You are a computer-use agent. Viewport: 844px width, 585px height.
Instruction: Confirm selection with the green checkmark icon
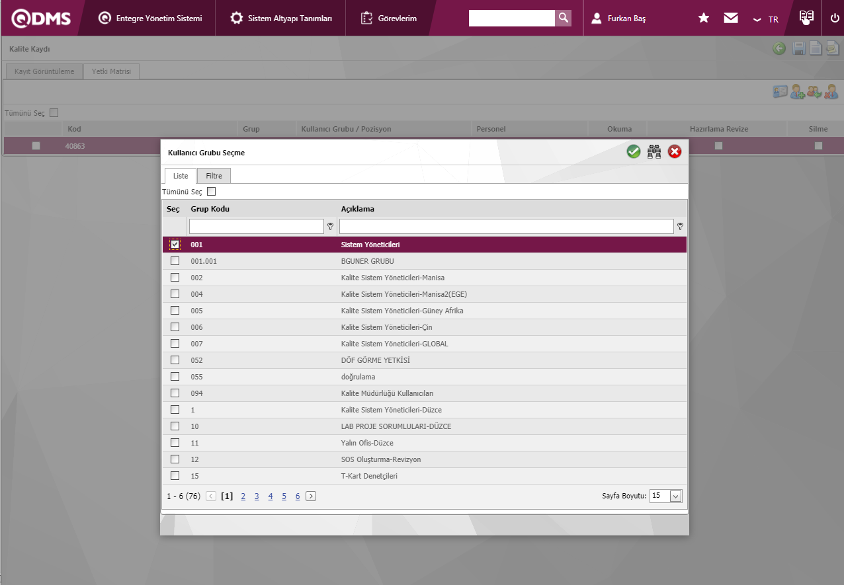pos(634,152)
